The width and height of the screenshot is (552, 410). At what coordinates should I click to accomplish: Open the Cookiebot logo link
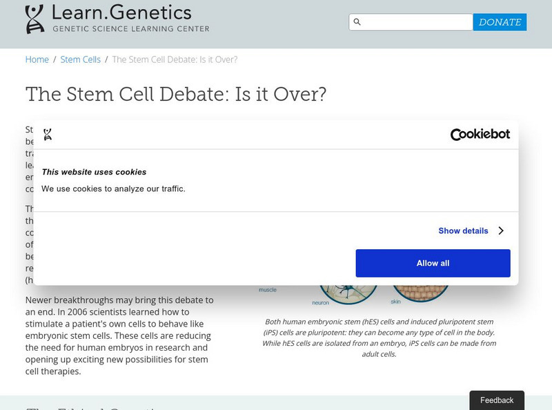480,135
